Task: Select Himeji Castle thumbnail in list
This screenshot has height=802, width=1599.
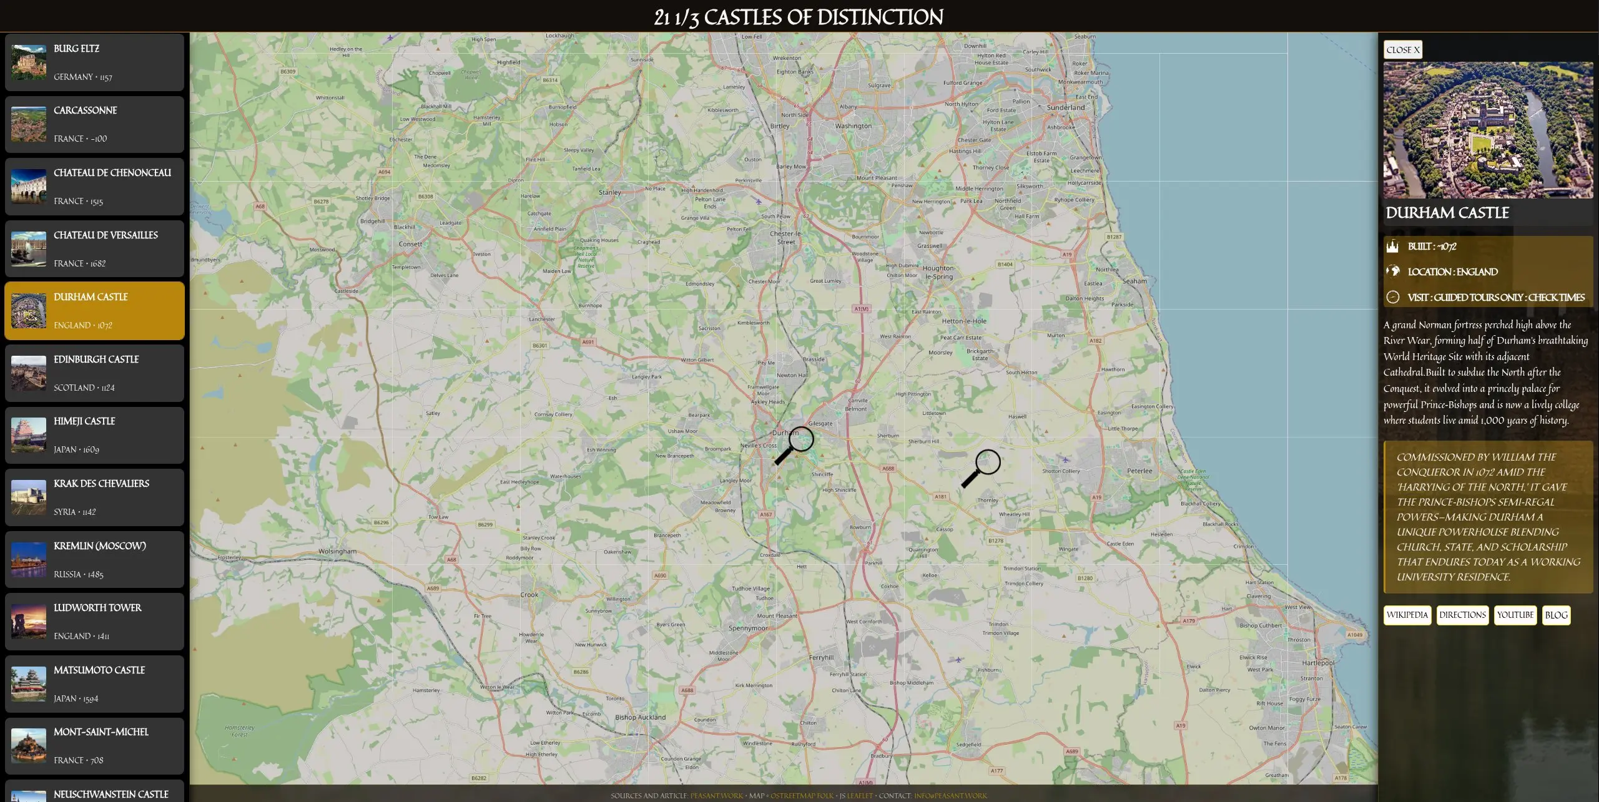Action: tap(29, 435)
